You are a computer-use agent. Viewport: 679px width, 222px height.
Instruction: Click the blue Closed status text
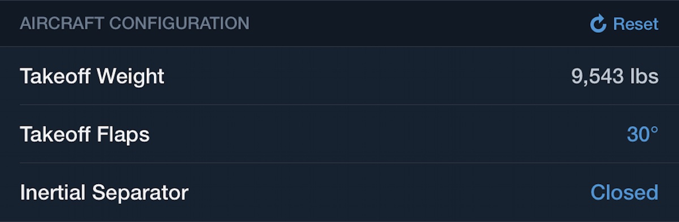[625, 193]
